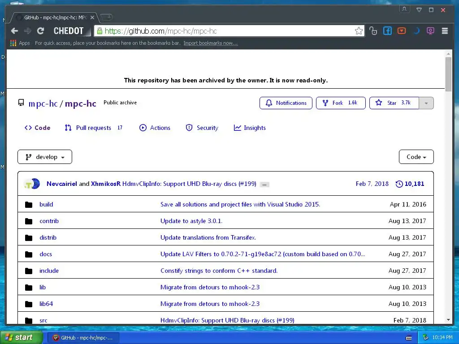This screenshot has height=344, width=459.
Task: Open the browser hamburger menu
Action: click(445, 31)
